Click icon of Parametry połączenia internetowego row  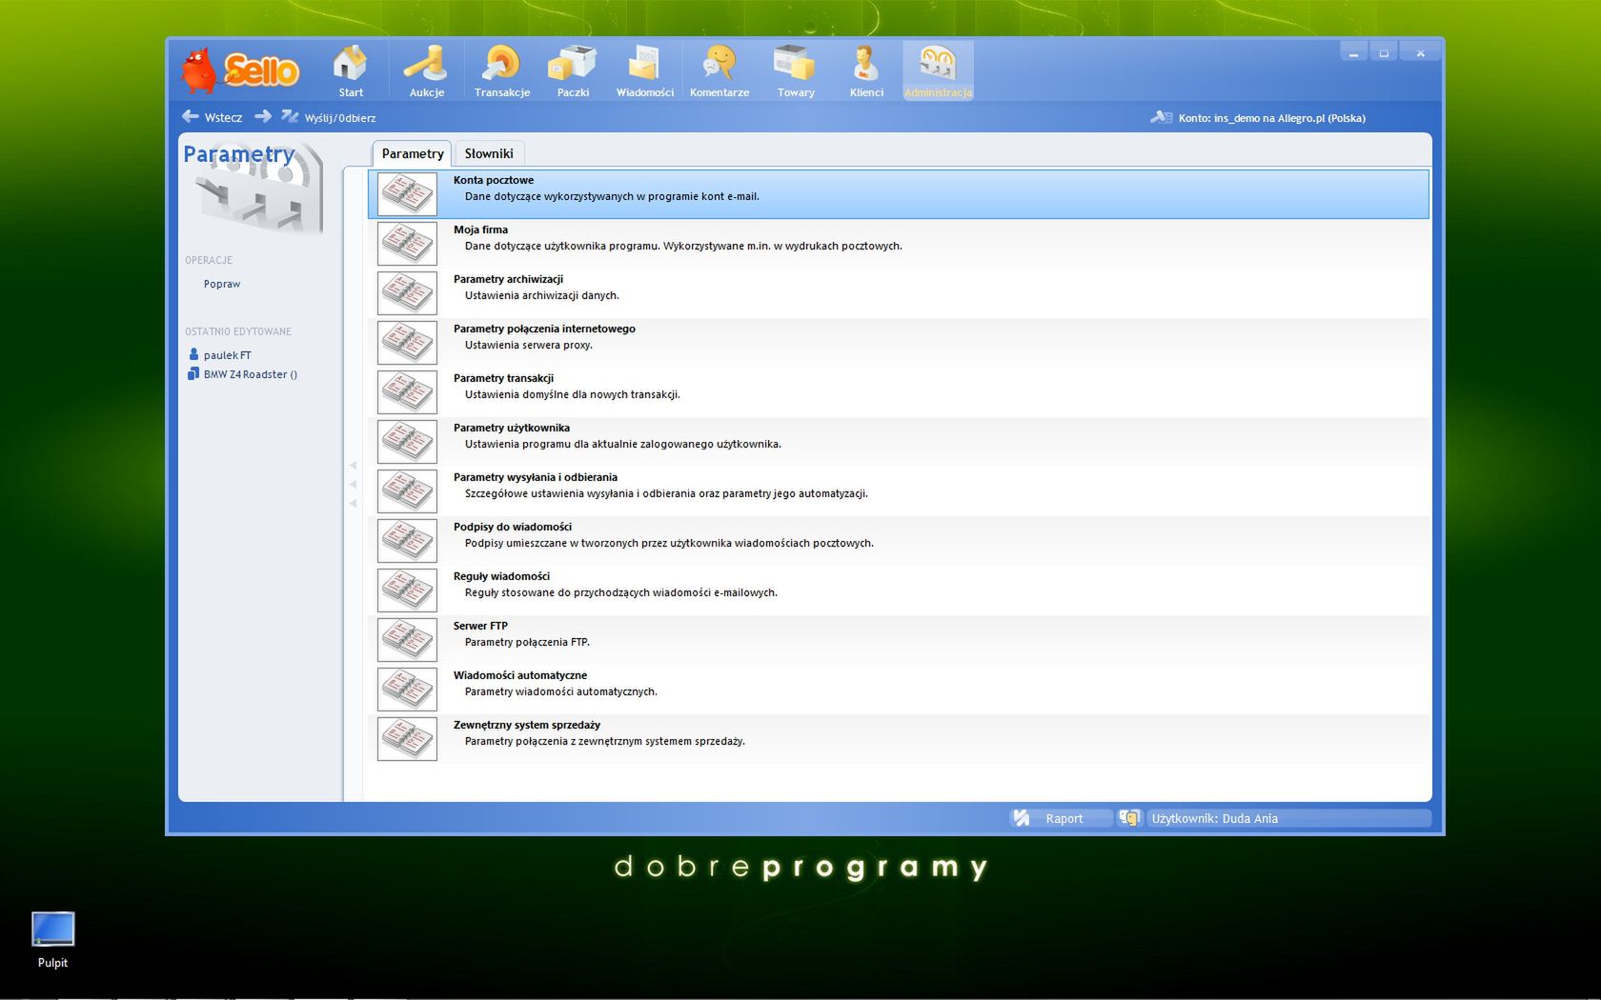(x=407, y=343)
